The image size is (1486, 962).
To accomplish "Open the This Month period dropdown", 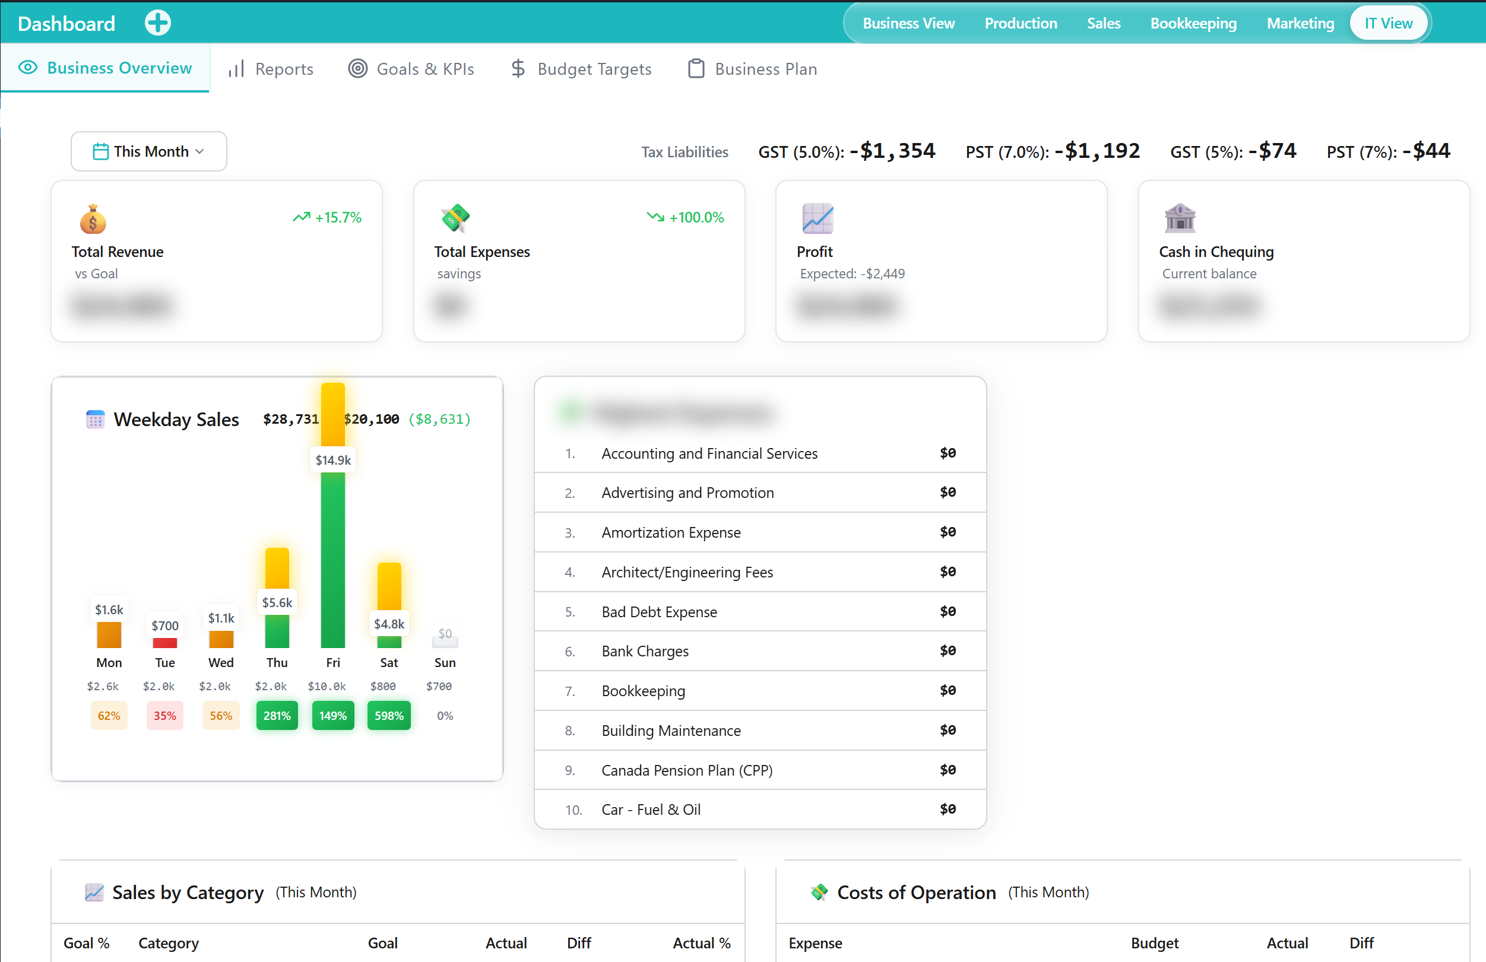I will [x=148, y=151].
